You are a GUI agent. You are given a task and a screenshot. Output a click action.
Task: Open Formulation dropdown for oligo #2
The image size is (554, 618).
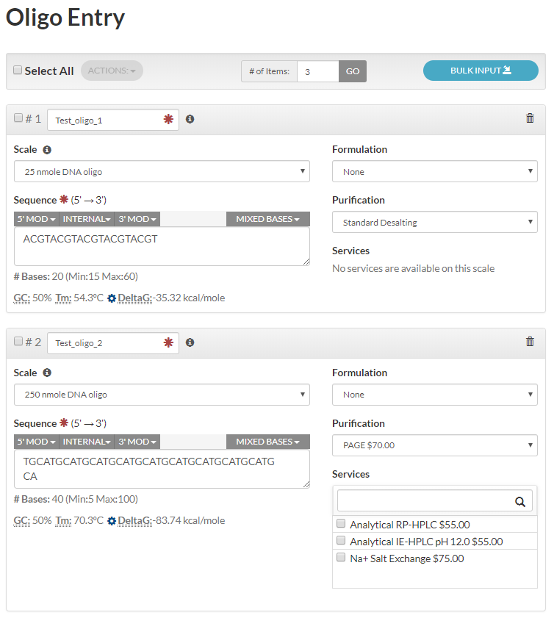[435, 395]
